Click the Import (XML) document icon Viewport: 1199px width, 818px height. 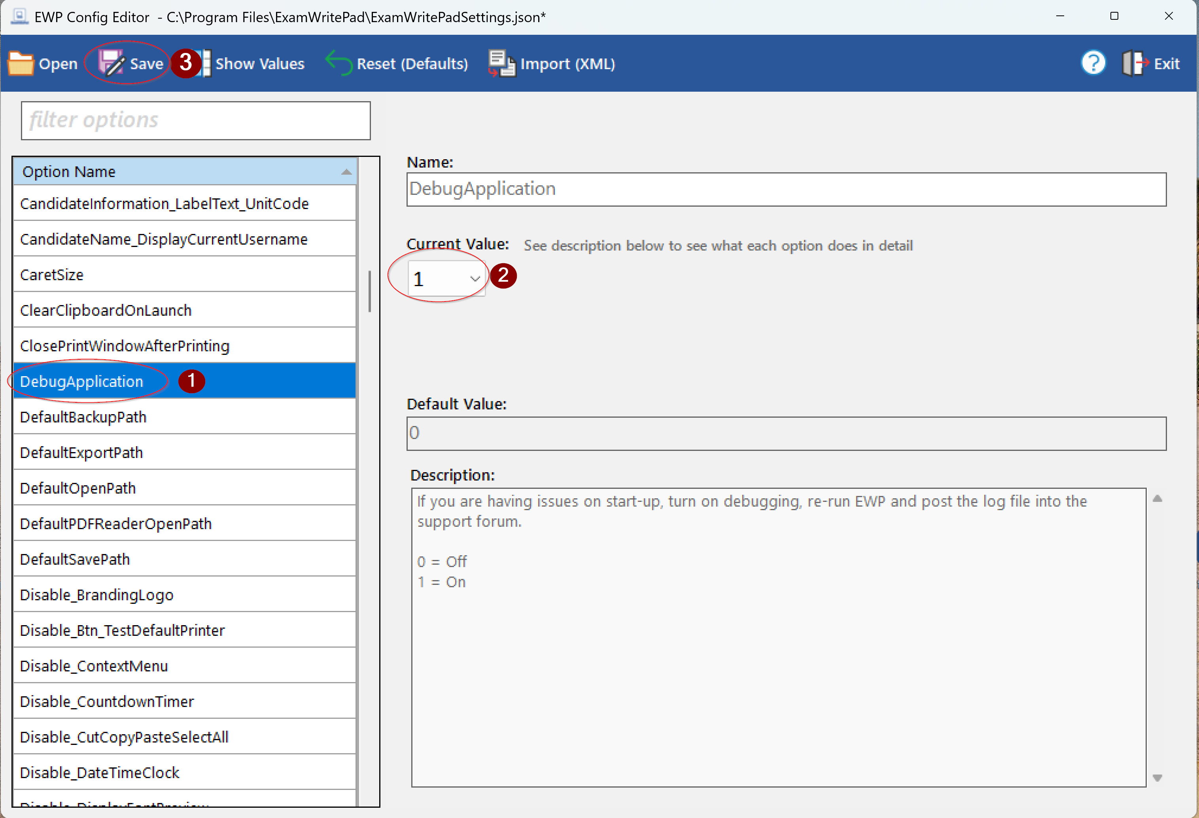[x=501, y=64]
